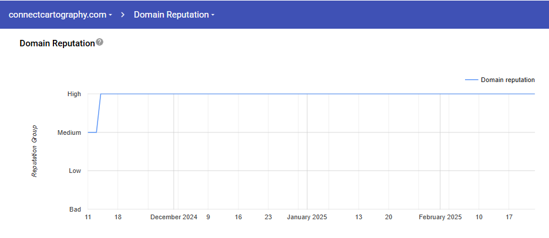
Task: Select the 'Medium' y-axis label
Action: coord(69,132)
